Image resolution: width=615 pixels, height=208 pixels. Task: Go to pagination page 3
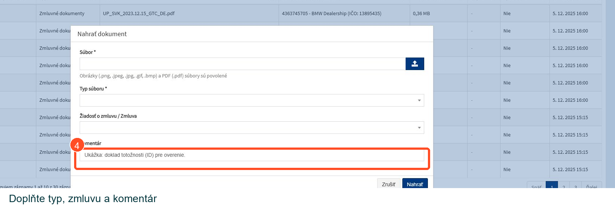(x=575, y=185)
